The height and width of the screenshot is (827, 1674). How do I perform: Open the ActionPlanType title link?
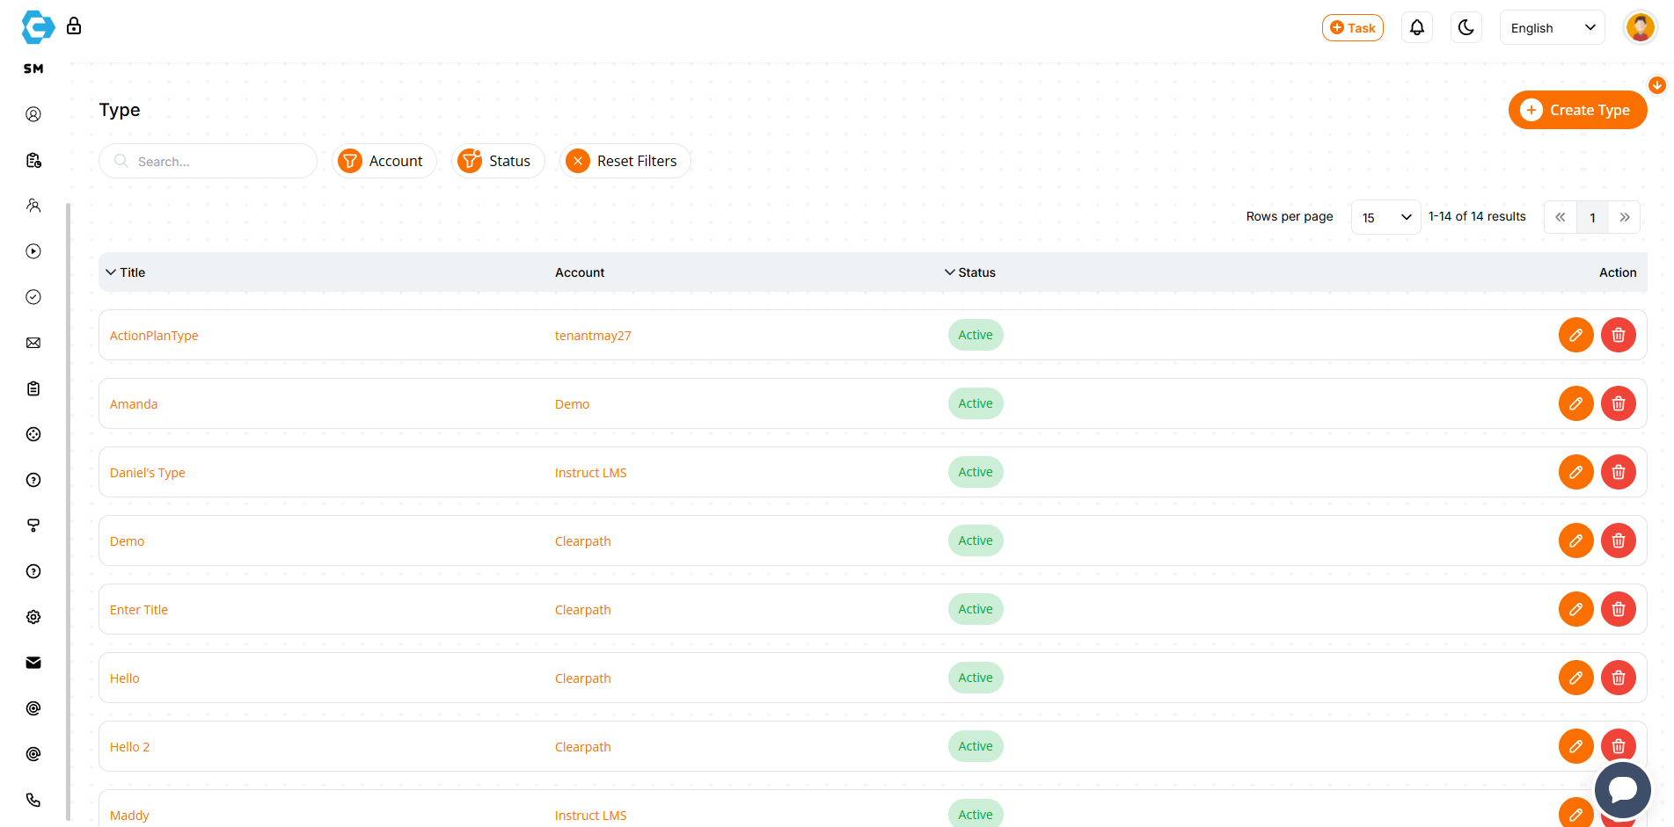[x=154, y=336]
